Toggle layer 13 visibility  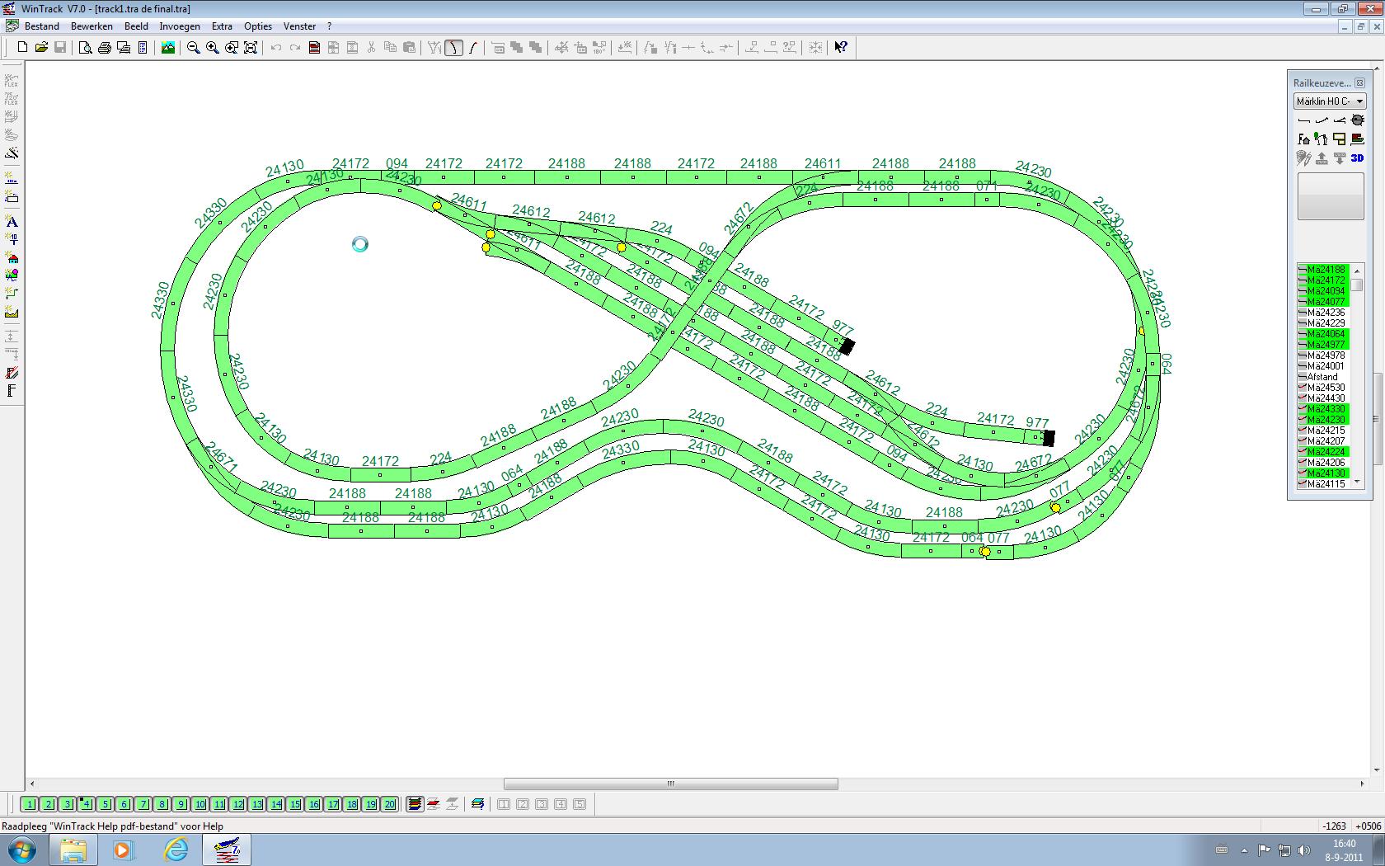[257, 804]
